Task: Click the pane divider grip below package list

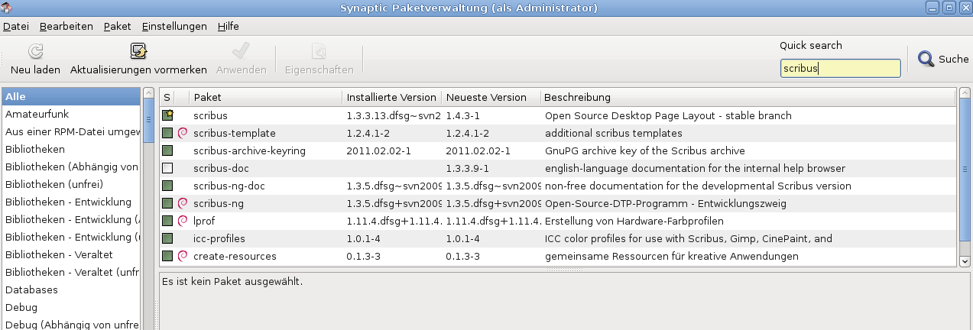Action: click(x=565, y=269)
